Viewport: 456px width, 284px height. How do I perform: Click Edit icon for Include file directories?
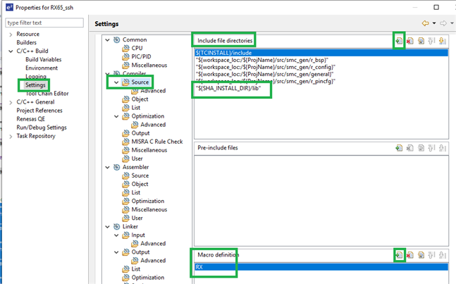click(420, 41)
